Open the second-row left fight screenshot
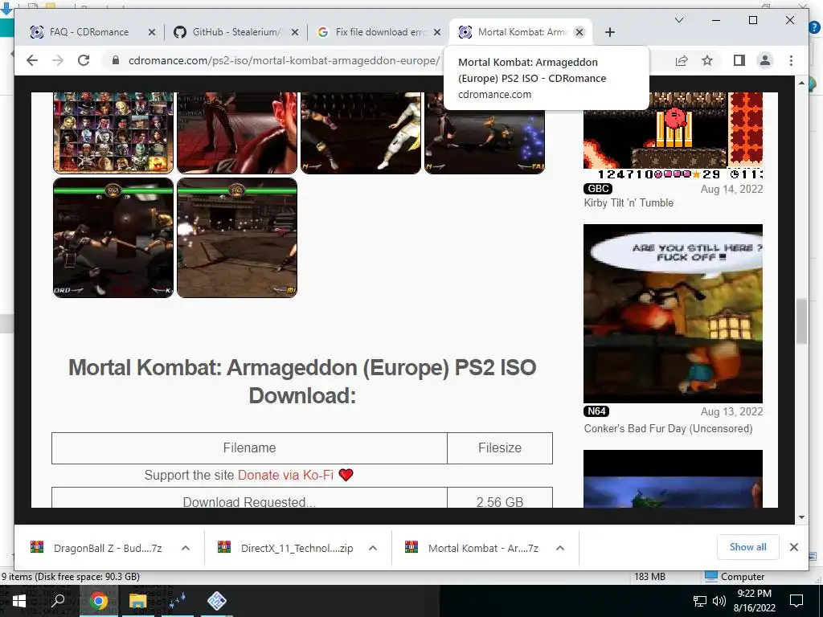Viewport: 823px width, 617px height. 113,238
